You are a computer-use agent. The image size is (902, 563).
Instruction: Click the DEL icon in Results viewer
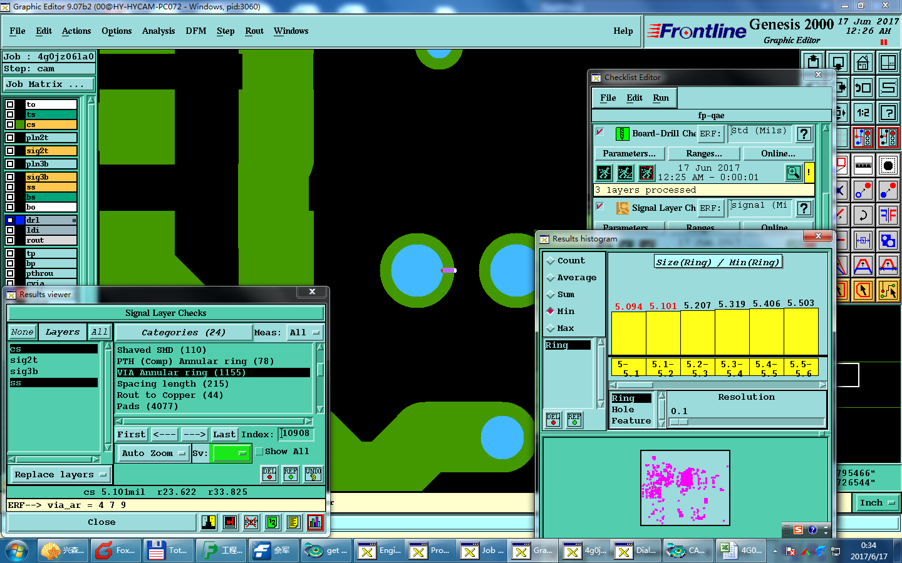coord(269,474)
